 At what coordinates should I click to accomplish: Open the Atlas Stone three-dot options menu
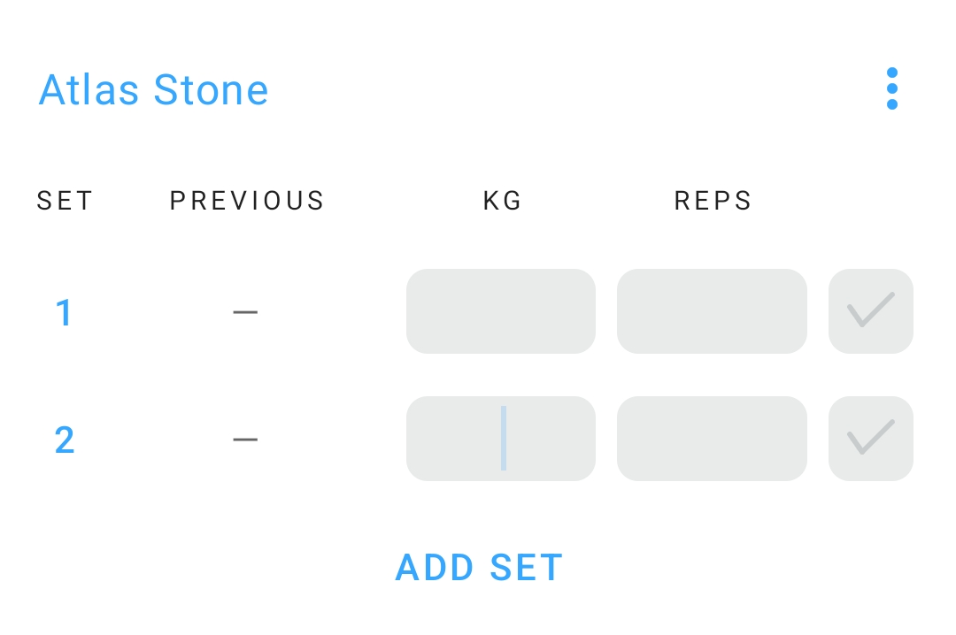pyautogui.click(x=891, y=89)
